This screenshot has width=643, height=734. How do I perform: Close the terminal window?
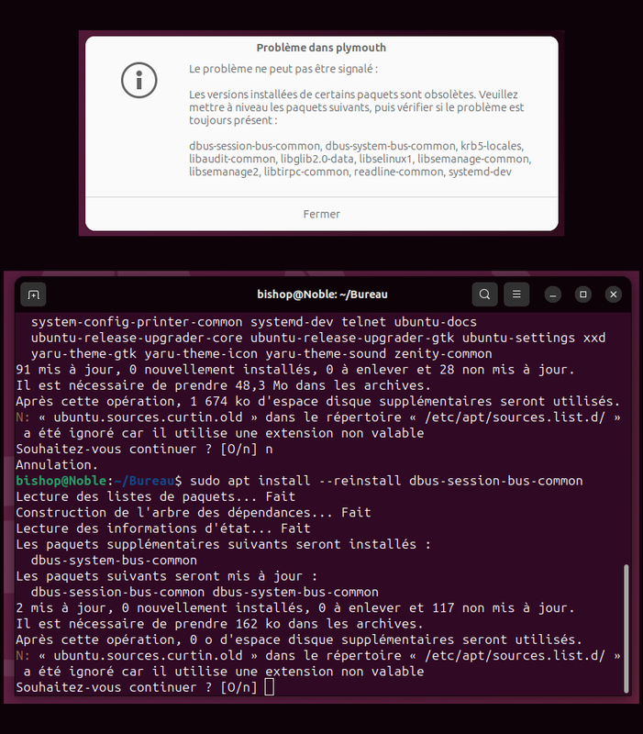click(x=614, y=295)
